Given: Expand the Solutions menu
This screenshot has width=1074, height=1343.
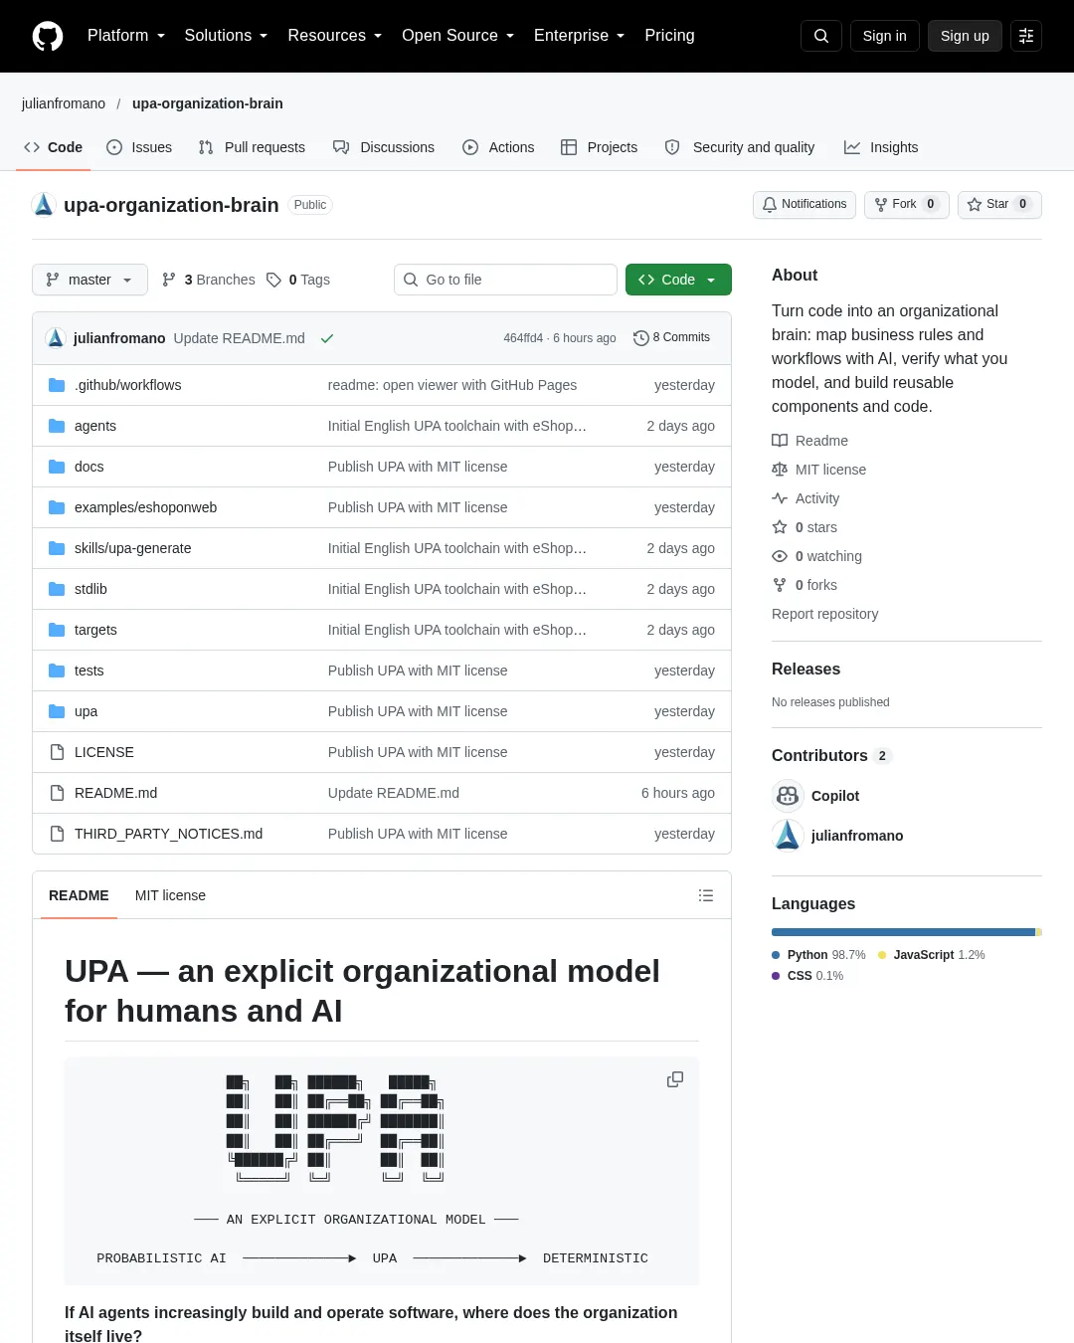Looking at the screenshot, I should (226, 36).
